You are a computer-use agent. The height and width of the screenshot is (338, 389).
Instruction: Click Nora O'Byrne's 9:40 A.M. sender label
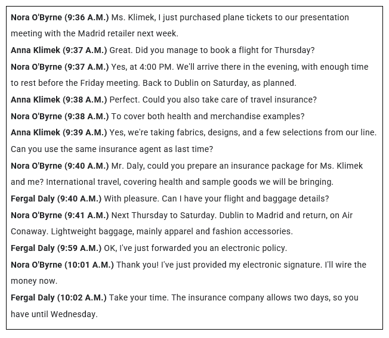tap(60, 166)
